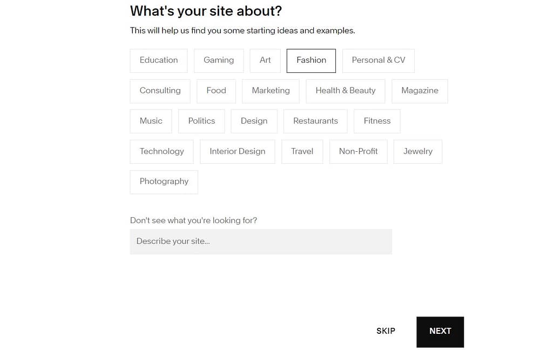Image resolution: width=553 pixels, height=350 pixels.
Task: Select the Photography category
Action: pos(164,182)
